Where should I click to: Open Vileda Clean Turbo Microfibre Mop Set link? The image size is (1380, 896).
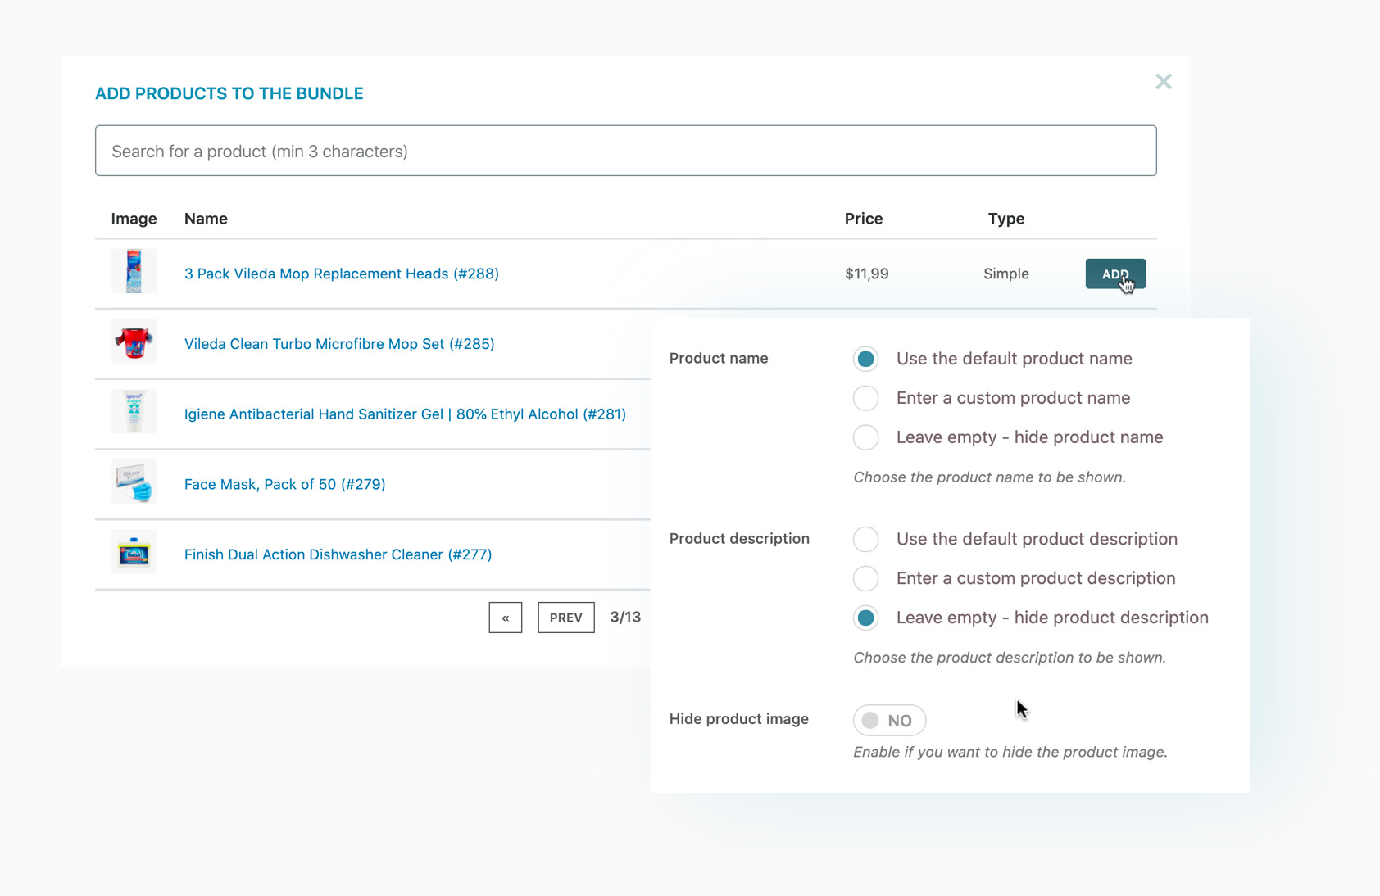(338, 344)
